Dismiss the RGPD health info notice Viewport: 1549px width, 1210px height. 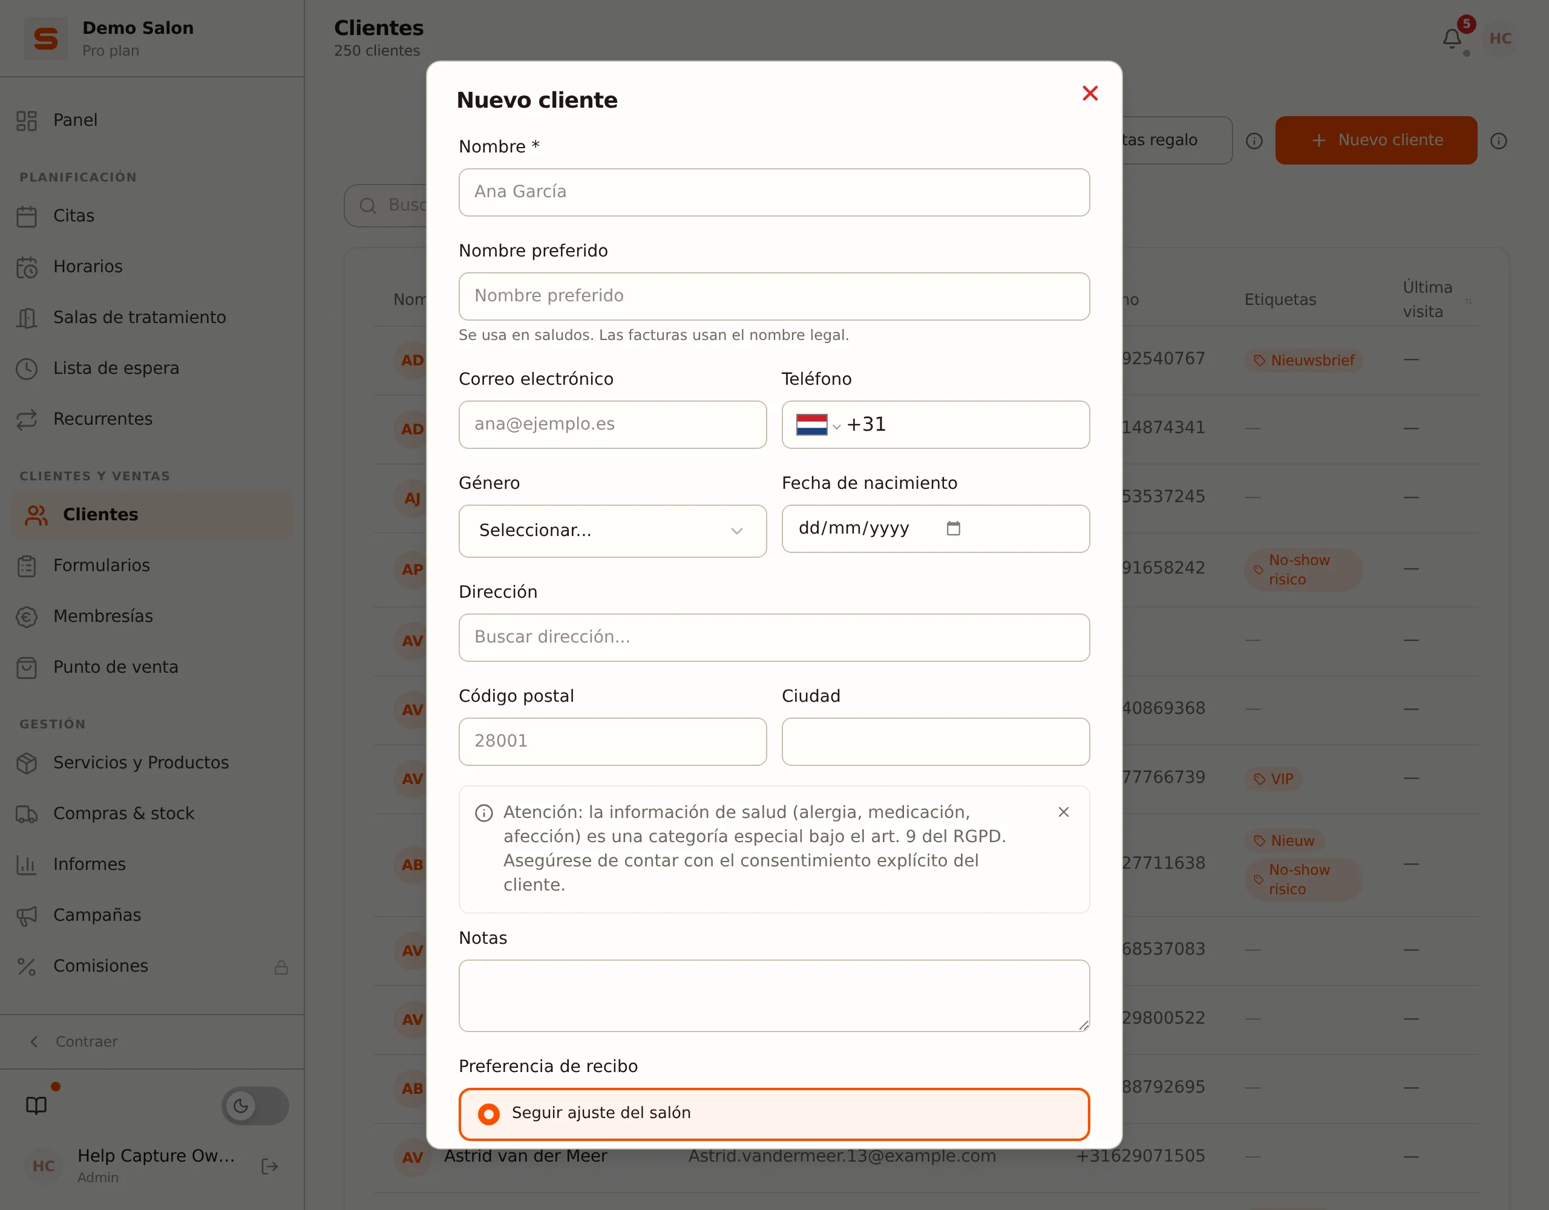[1063, 812]
